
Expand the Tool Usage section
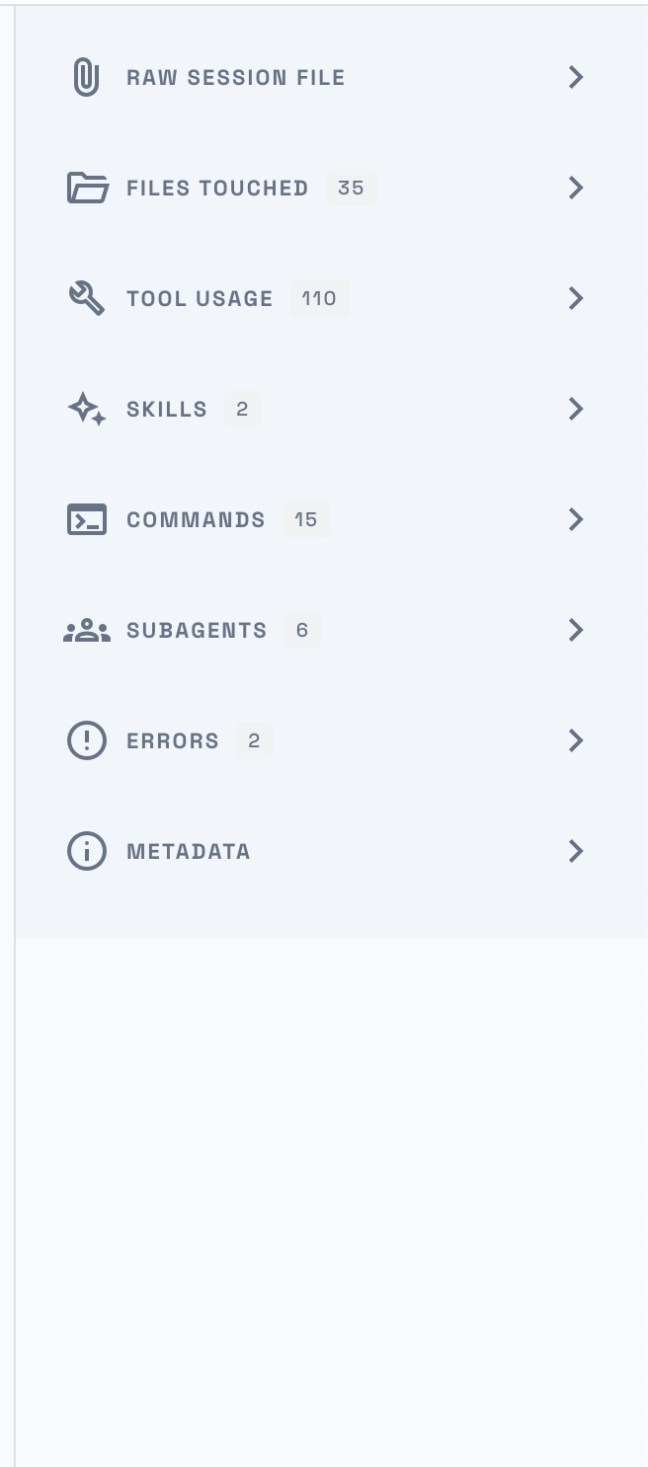576,298
